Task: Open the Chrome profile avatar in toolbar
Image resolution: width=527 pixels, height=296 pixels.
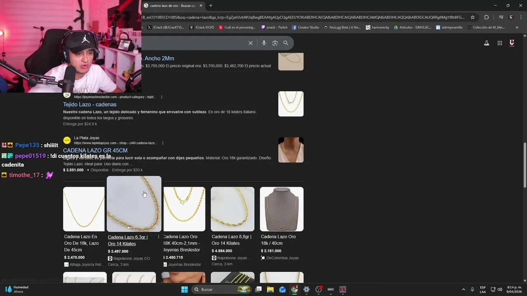Action: 511,17
